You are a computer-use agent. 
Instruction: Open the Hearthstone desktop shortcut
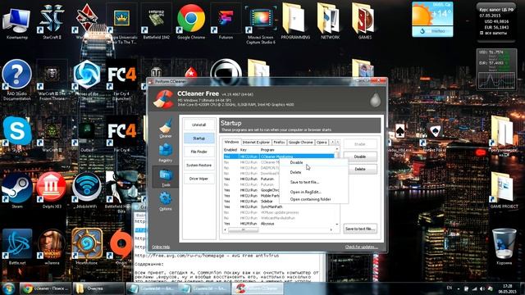click(x=87, y=247)
